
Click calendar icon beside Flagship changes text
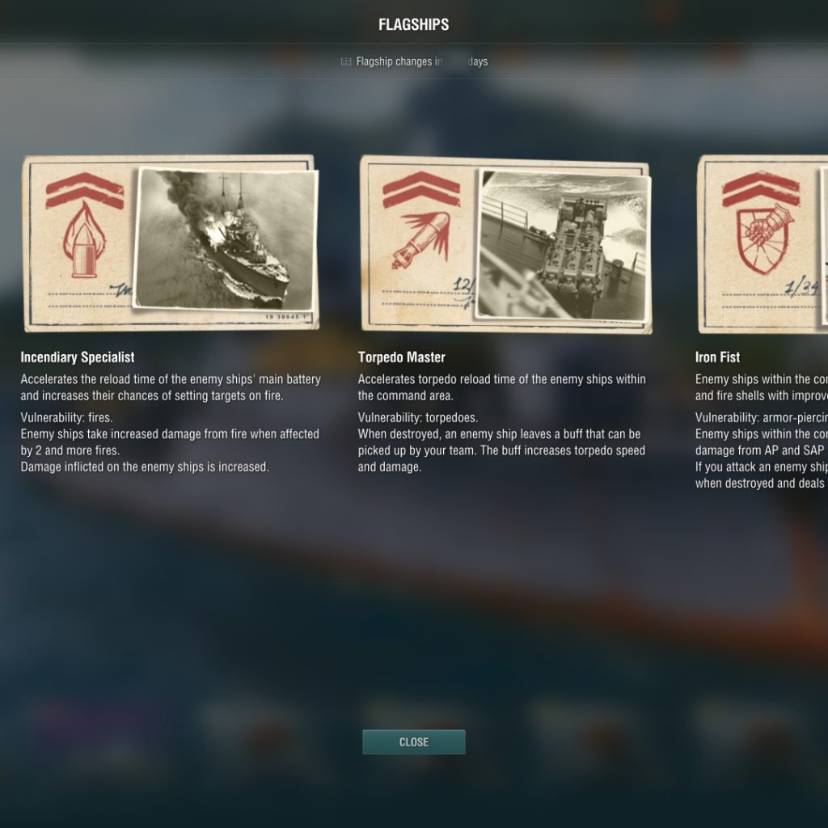pos(346,61)
